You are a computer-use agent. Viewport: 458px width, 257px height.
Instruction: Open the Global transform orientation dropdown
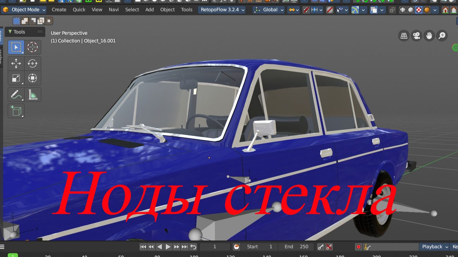pos(269,10)
